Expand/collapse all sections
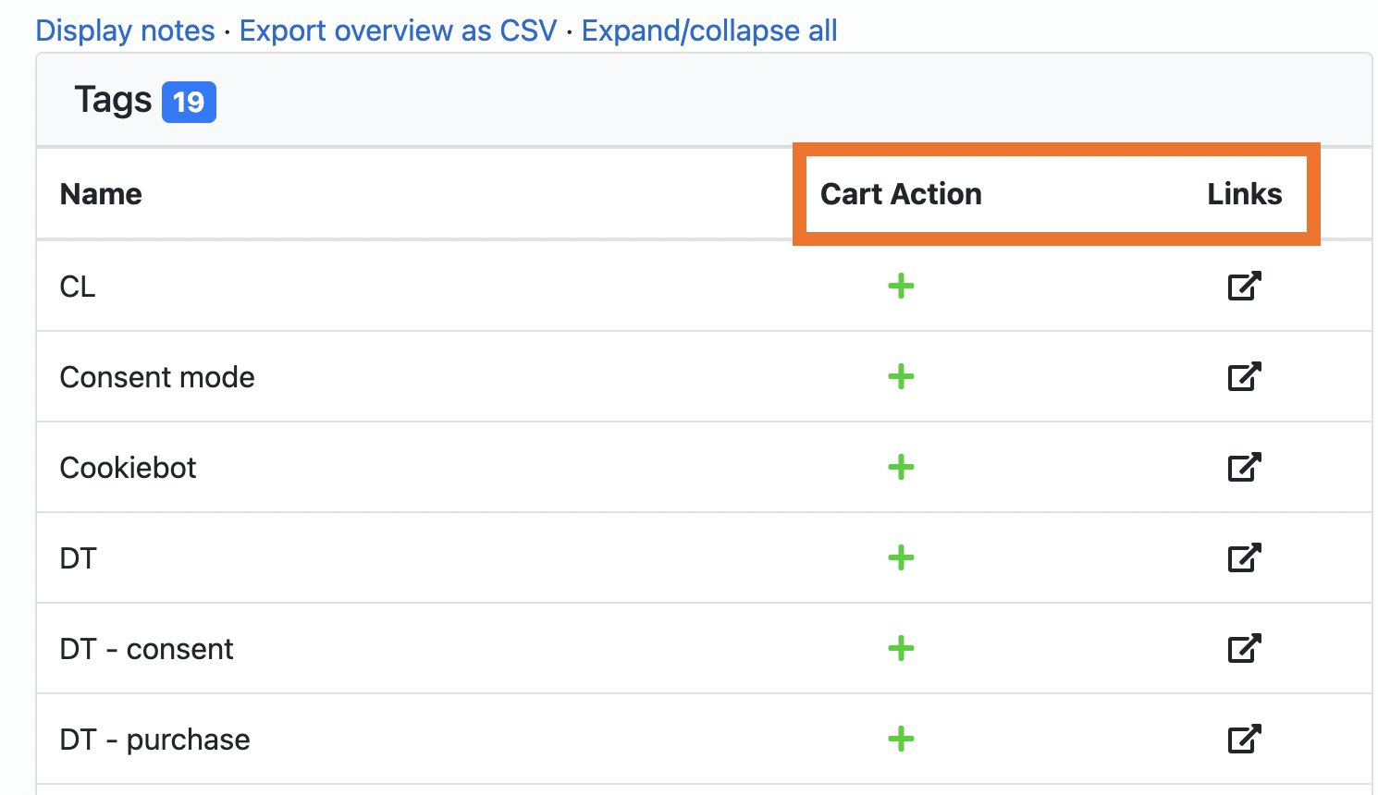The height and width of the screenshot is (795, 1378). pyautogui.click(x=708, y=31)
